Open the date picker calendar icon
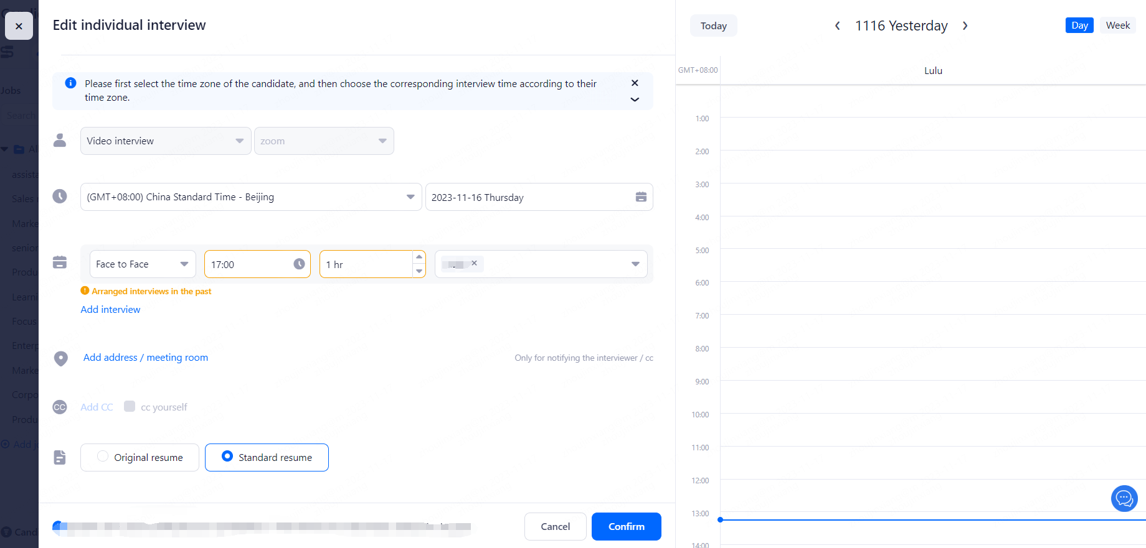The image size is (1146, 548). pyautogui.click(x=640, y=197)
